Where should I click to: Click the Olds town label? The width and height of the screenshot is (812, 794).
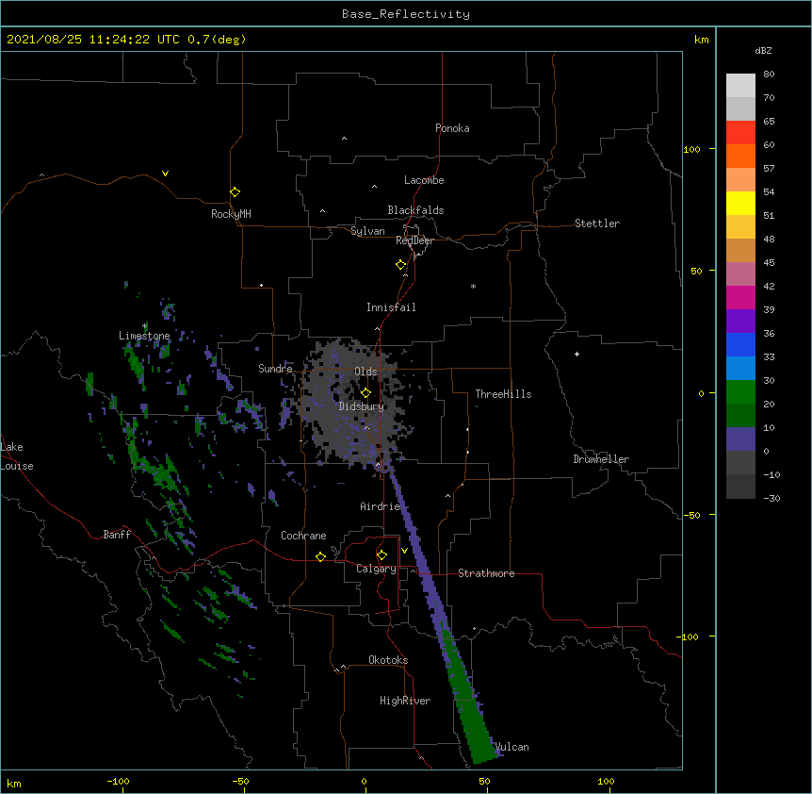[365, 372]
